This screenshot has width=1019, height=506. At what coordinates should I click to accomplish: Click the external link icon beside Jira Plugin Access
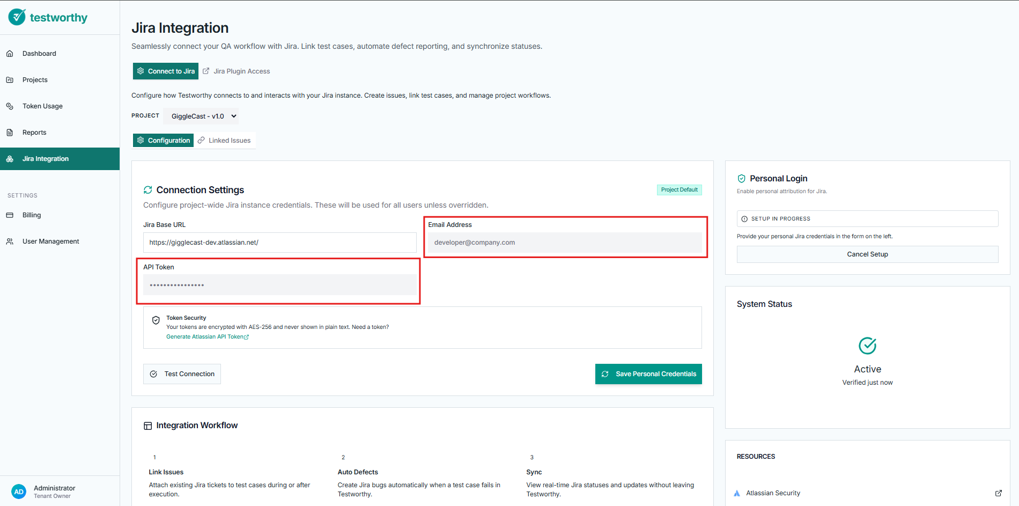(206, 71)
